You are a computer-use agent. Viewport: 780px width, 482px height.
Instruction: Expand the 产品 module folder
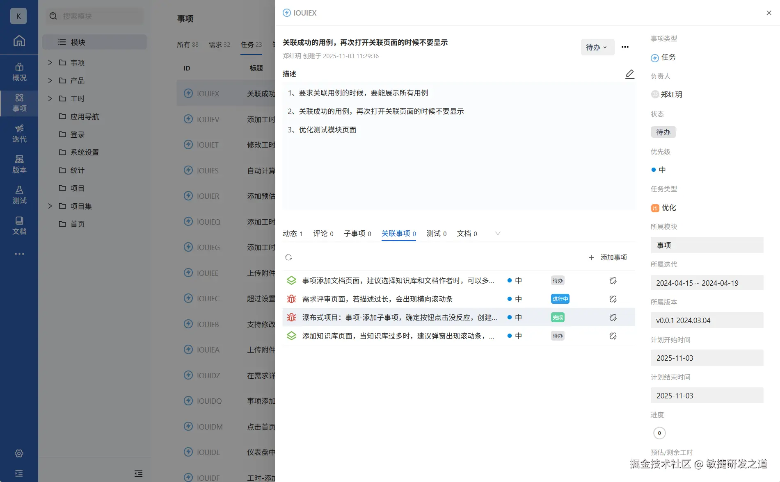click(50, 81)
